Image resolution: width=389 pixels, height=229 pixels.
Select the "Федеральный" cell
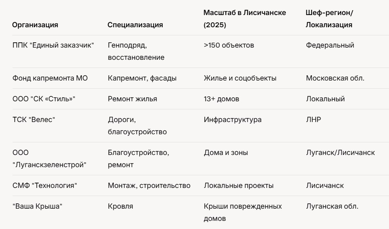click(x=330, y=45)
